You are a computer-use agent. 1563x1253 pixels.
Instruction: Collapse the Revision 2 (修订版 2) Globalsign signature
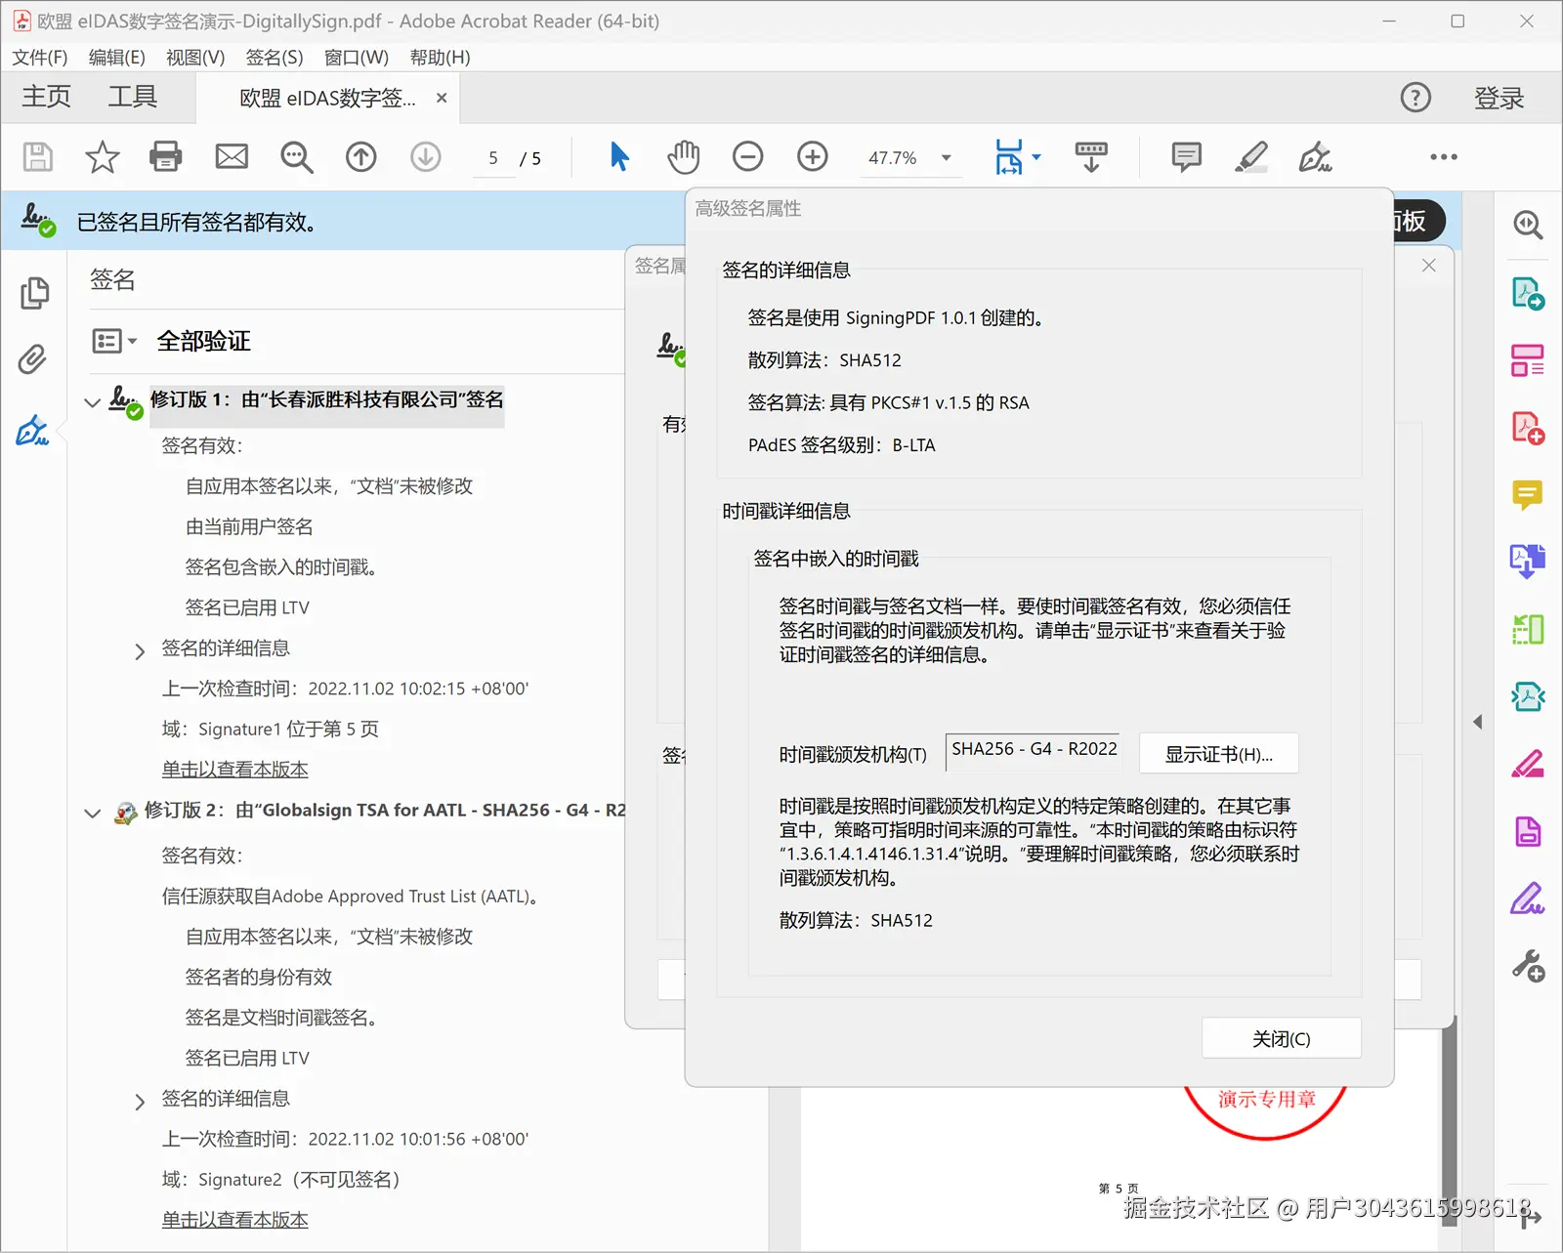click(x=93, y=813)
